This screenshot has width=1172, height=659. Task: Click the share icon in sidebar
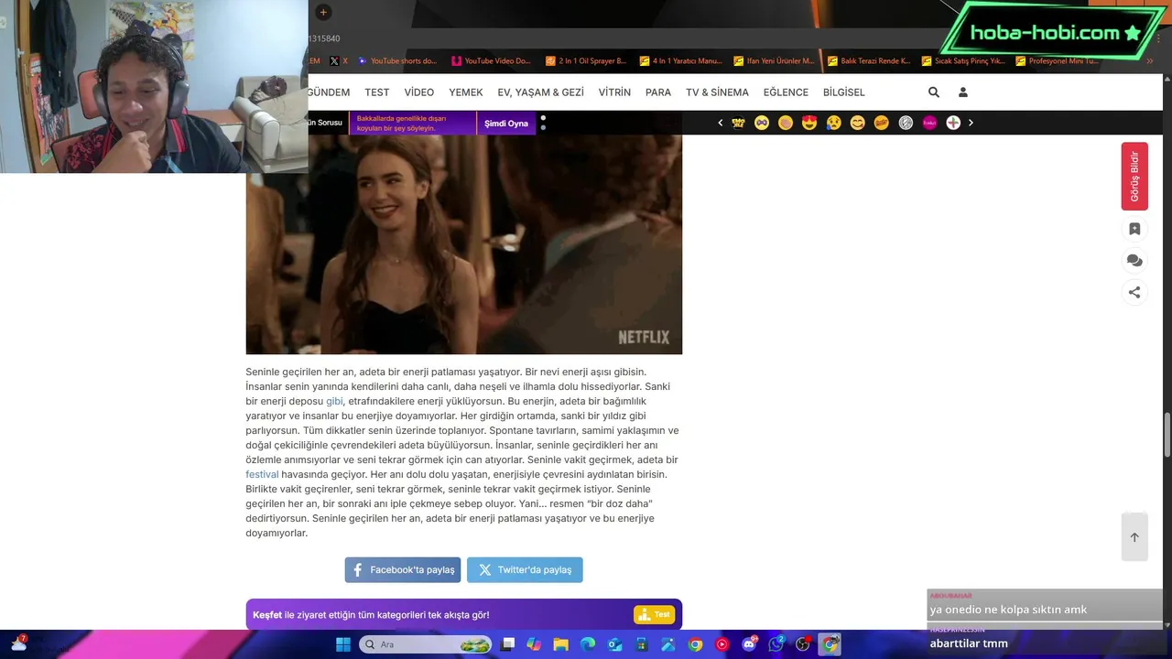(x=1134, y=292)
